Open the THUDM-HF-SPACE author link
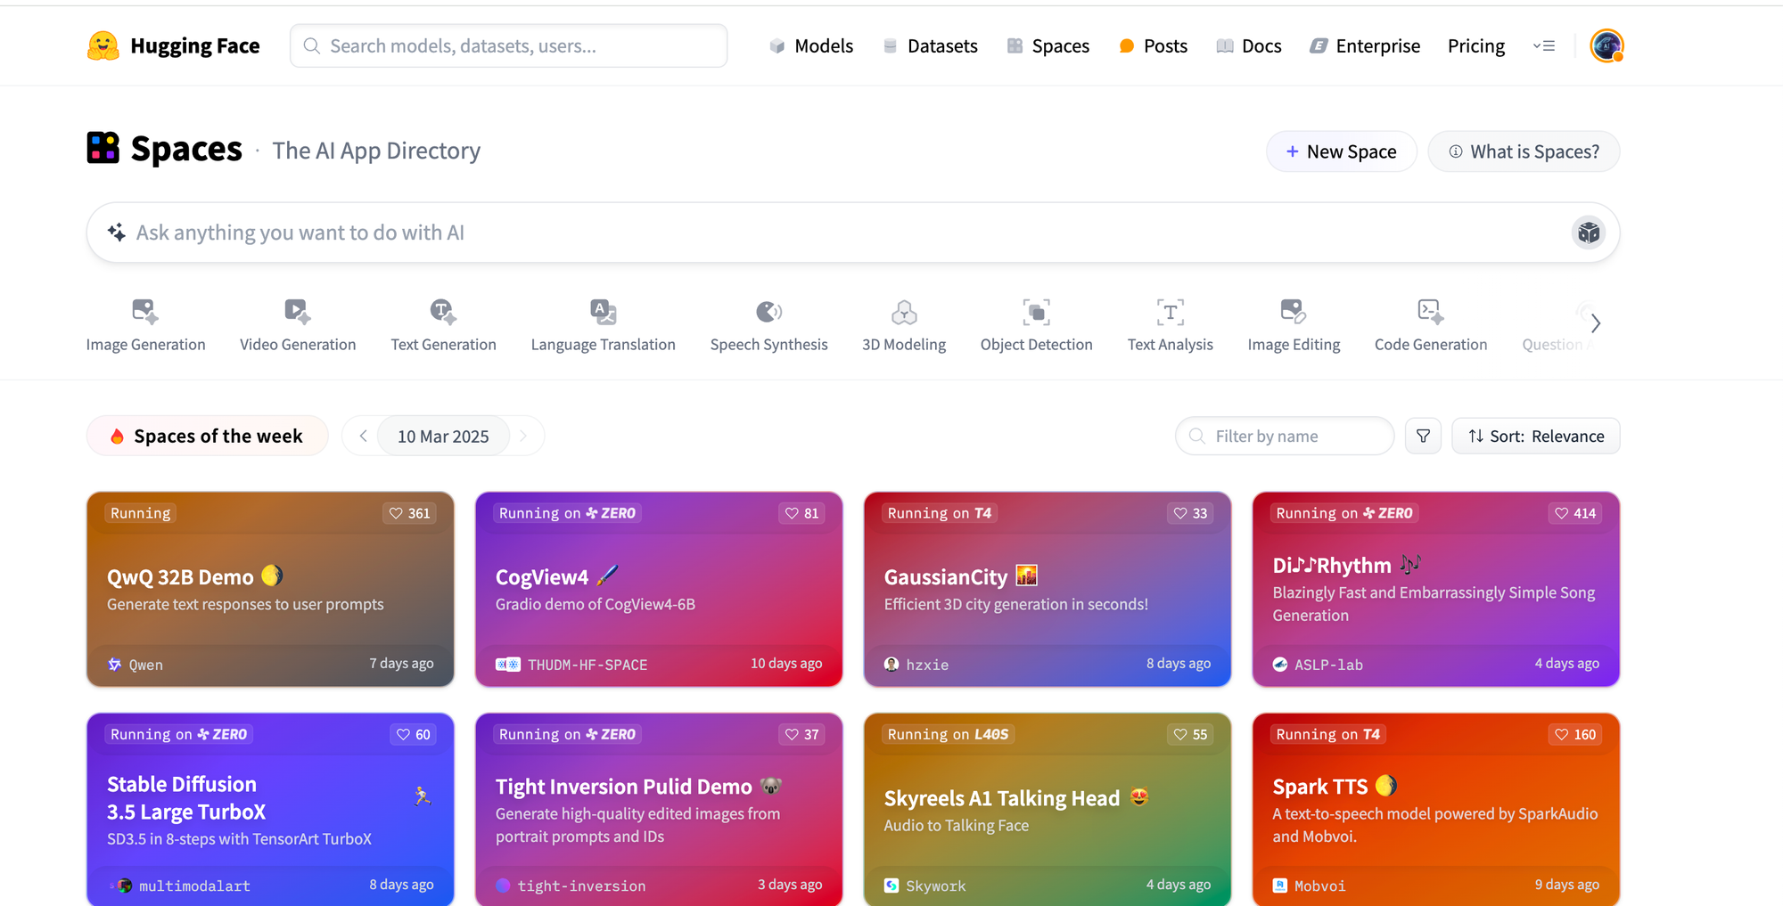The height and width of the screenshot is (906, 1783). click(x=571, y=665)
